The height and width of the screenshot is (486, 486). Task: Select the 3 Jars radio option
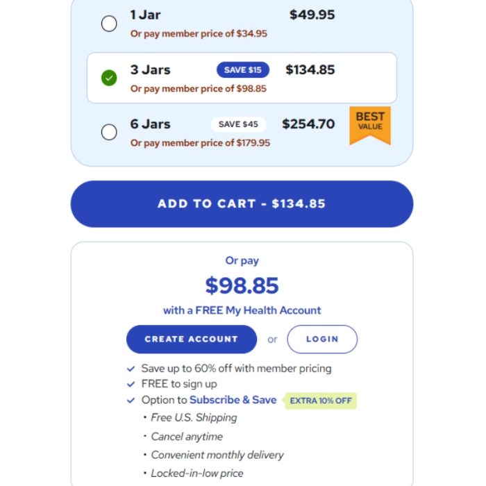(109, 78)
